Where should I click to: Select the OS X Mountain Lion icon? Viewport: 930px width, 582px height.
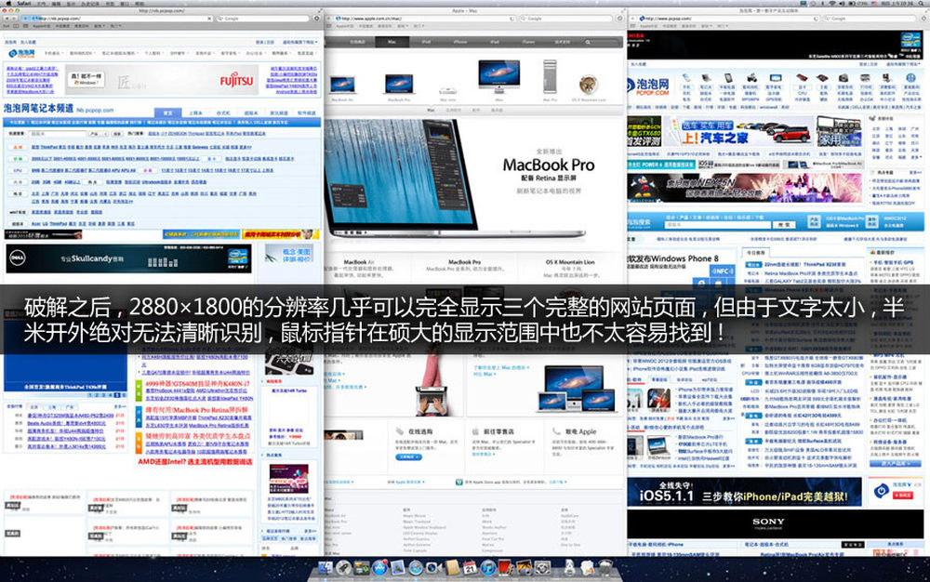tap(589, 85)
